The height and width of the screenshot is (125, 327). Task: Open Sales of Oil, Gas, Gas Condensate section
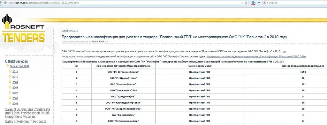(x=27, y=113)
